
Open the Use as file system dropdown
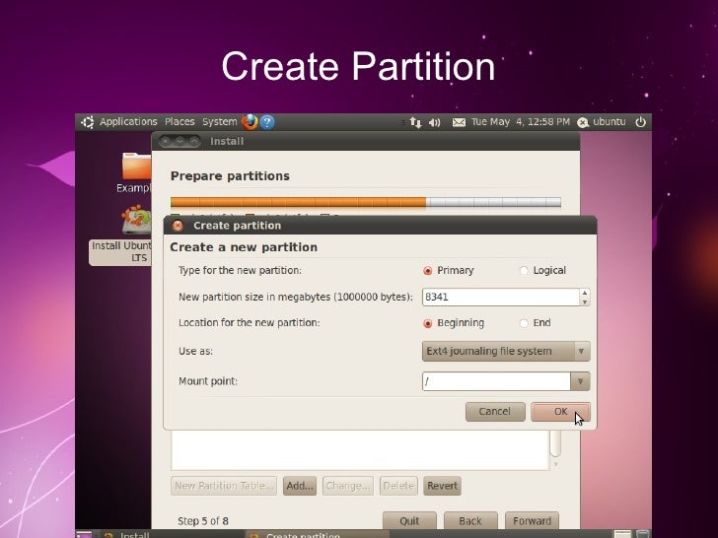pos(506,352)
